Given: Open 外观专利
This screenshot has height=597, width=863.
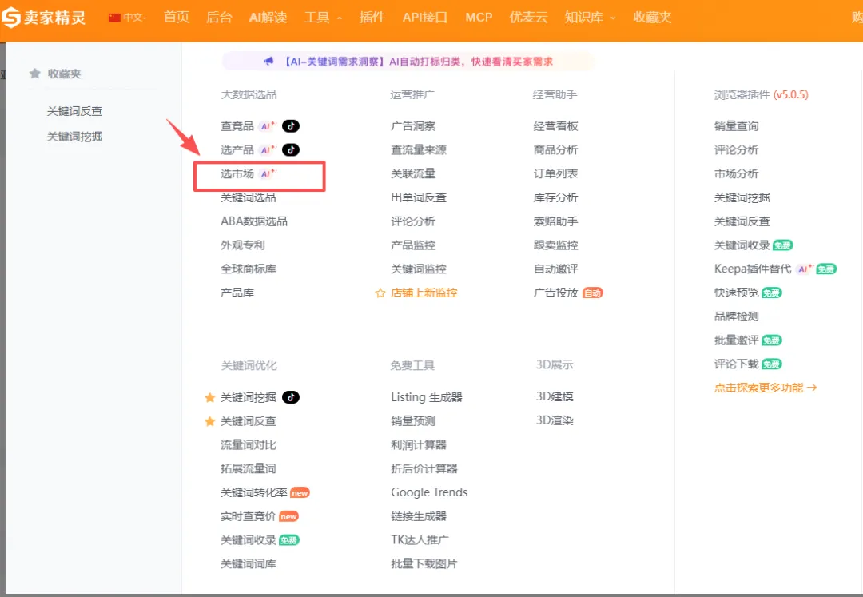Looking at the screenshot, I should click(242, 245).
